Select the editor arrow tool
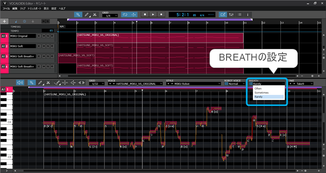 tap(32, 83)
